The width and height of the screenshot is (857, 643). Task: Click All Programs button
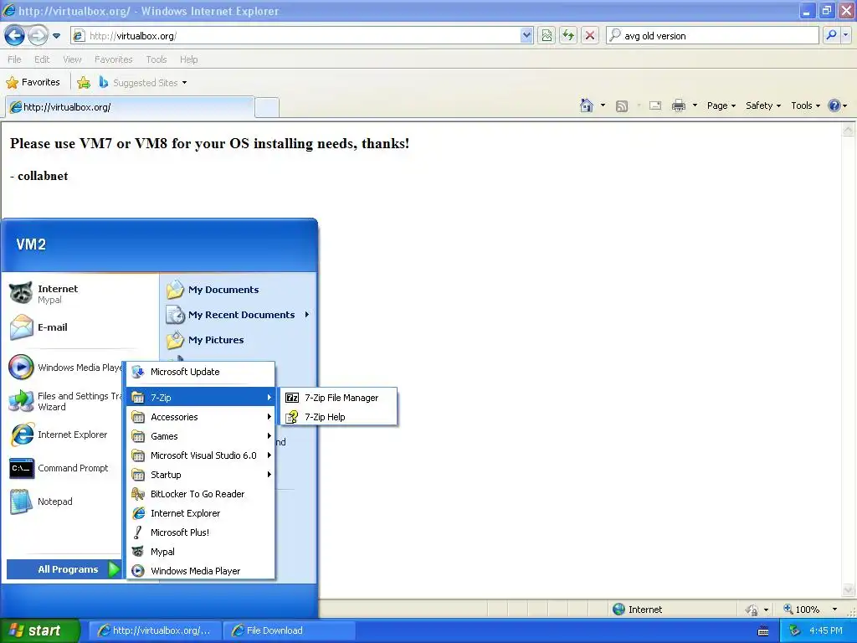(x=64, y=569)
